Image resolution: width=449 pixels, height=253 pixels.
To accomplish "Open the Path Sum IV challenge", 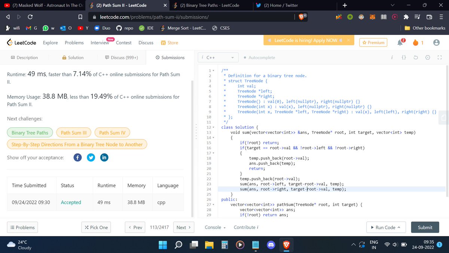I will pos(112,133).
